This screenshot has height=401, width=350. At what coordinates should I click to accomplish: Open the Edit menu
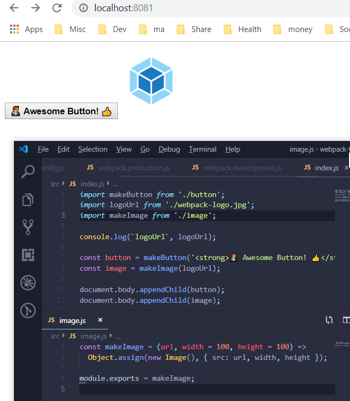[x=63, y=149]
